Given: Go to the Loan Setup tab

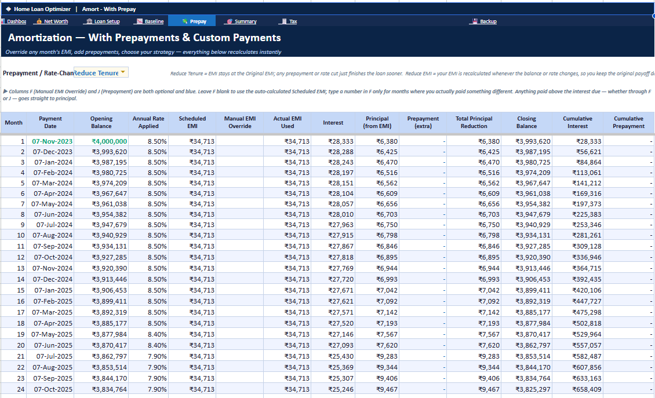Looking at the screenshot, I should point(103,21).
